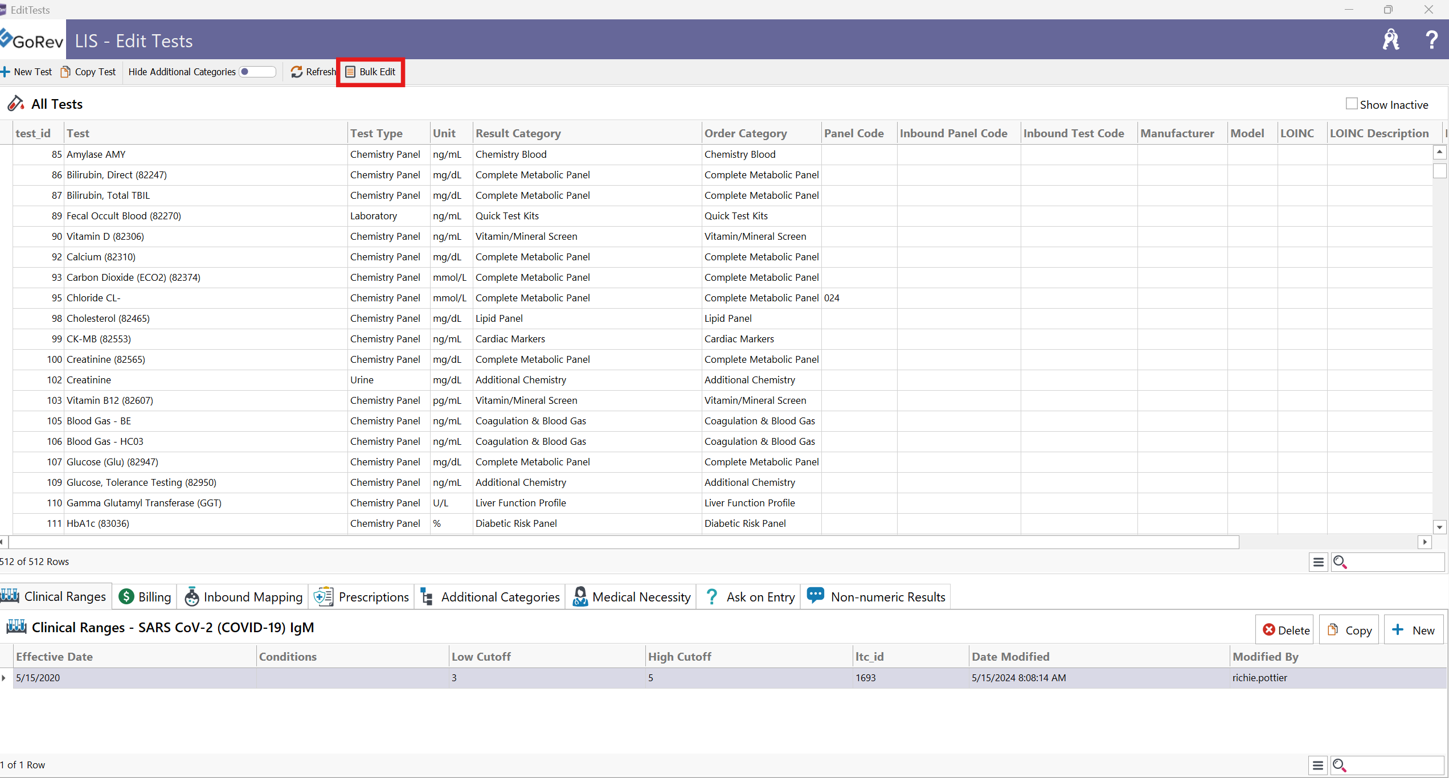This screenshot has height=778, width=1449.
Task: Click horizontal scroll right arrow of tests grid
Action: [1425, 542]
